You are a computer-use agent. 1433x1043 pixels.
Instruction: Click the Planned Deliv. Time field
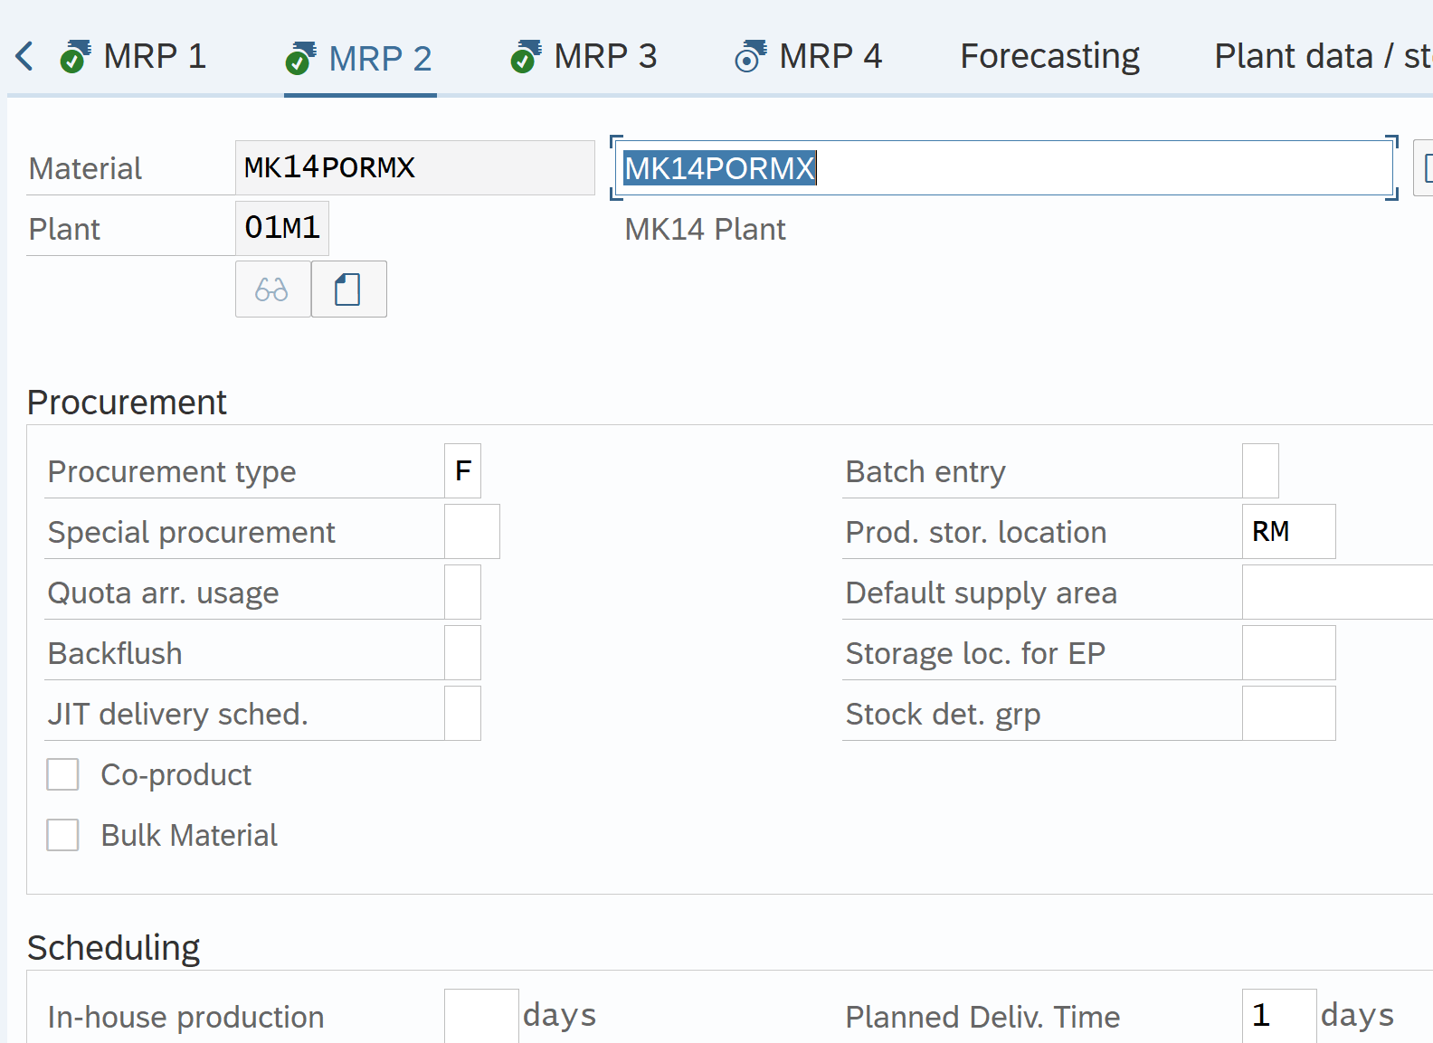tap(1277, 1016)
